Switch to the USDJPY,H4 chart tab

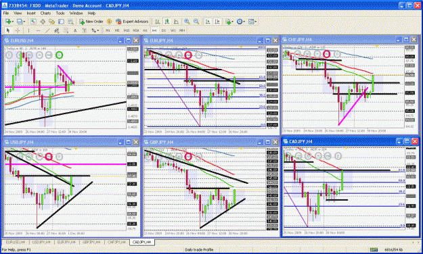(x=41, y=242)
